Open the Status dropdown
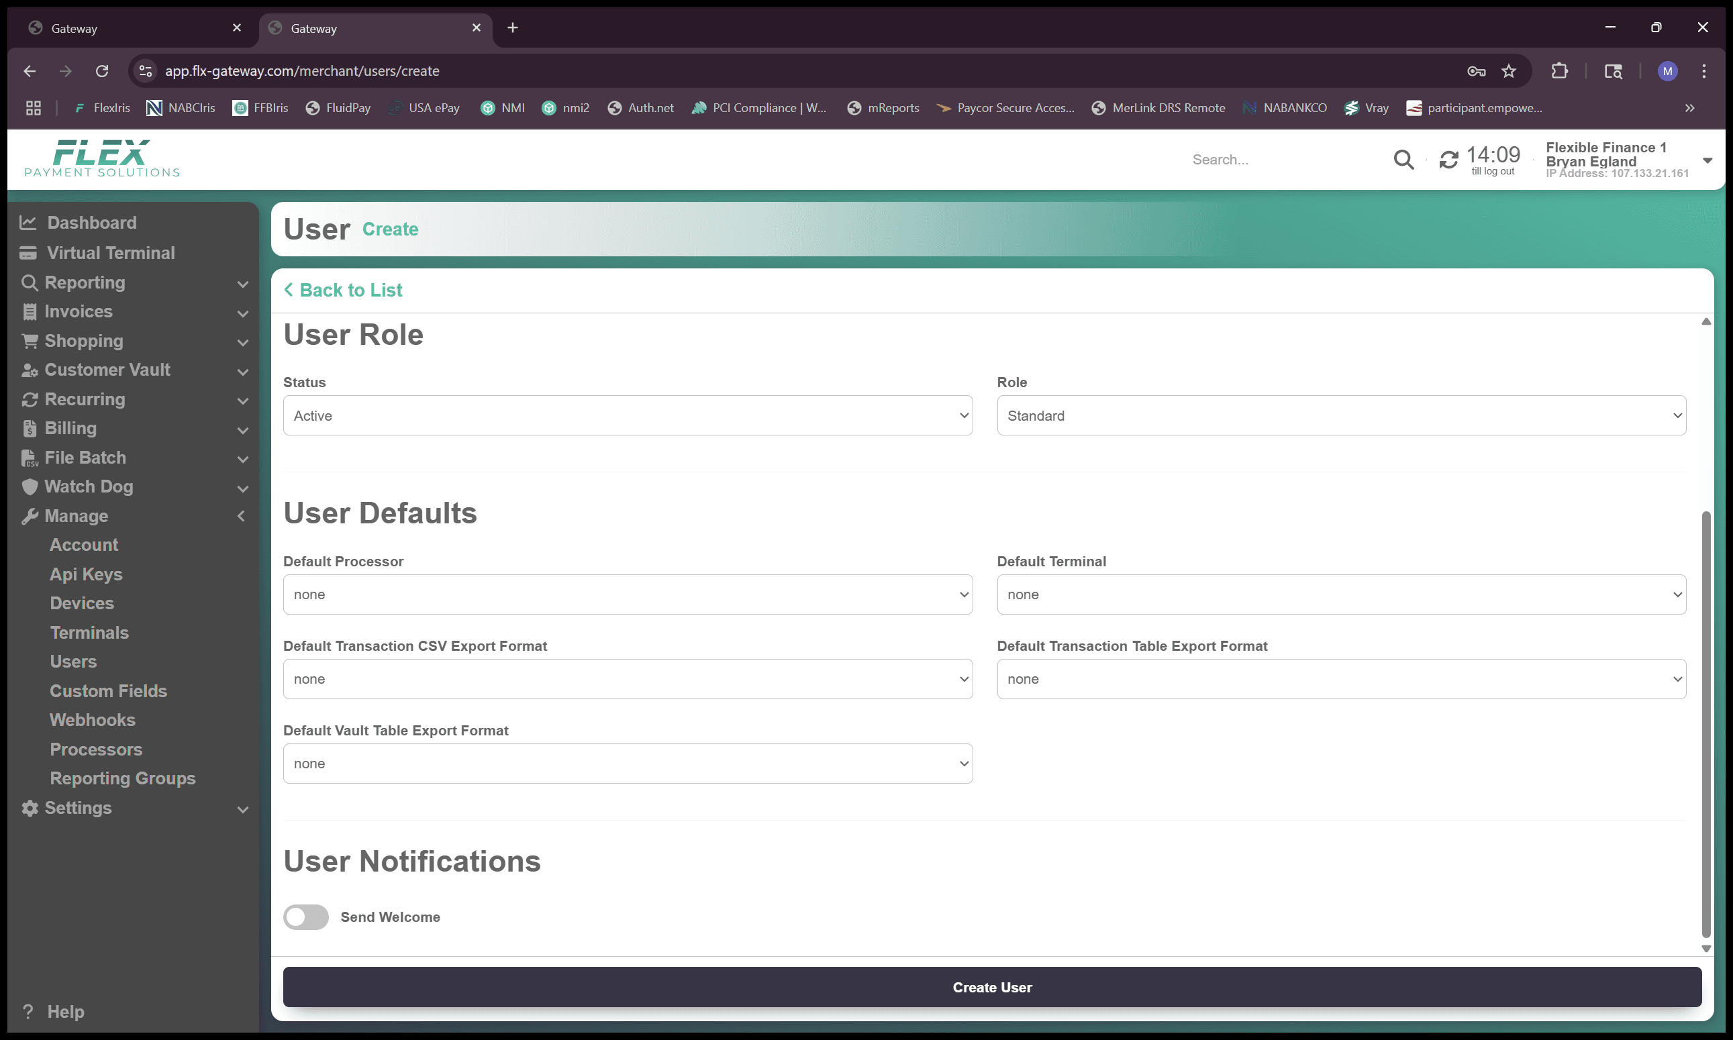This screenshot has height=1040, width=1733. [628, 415]
